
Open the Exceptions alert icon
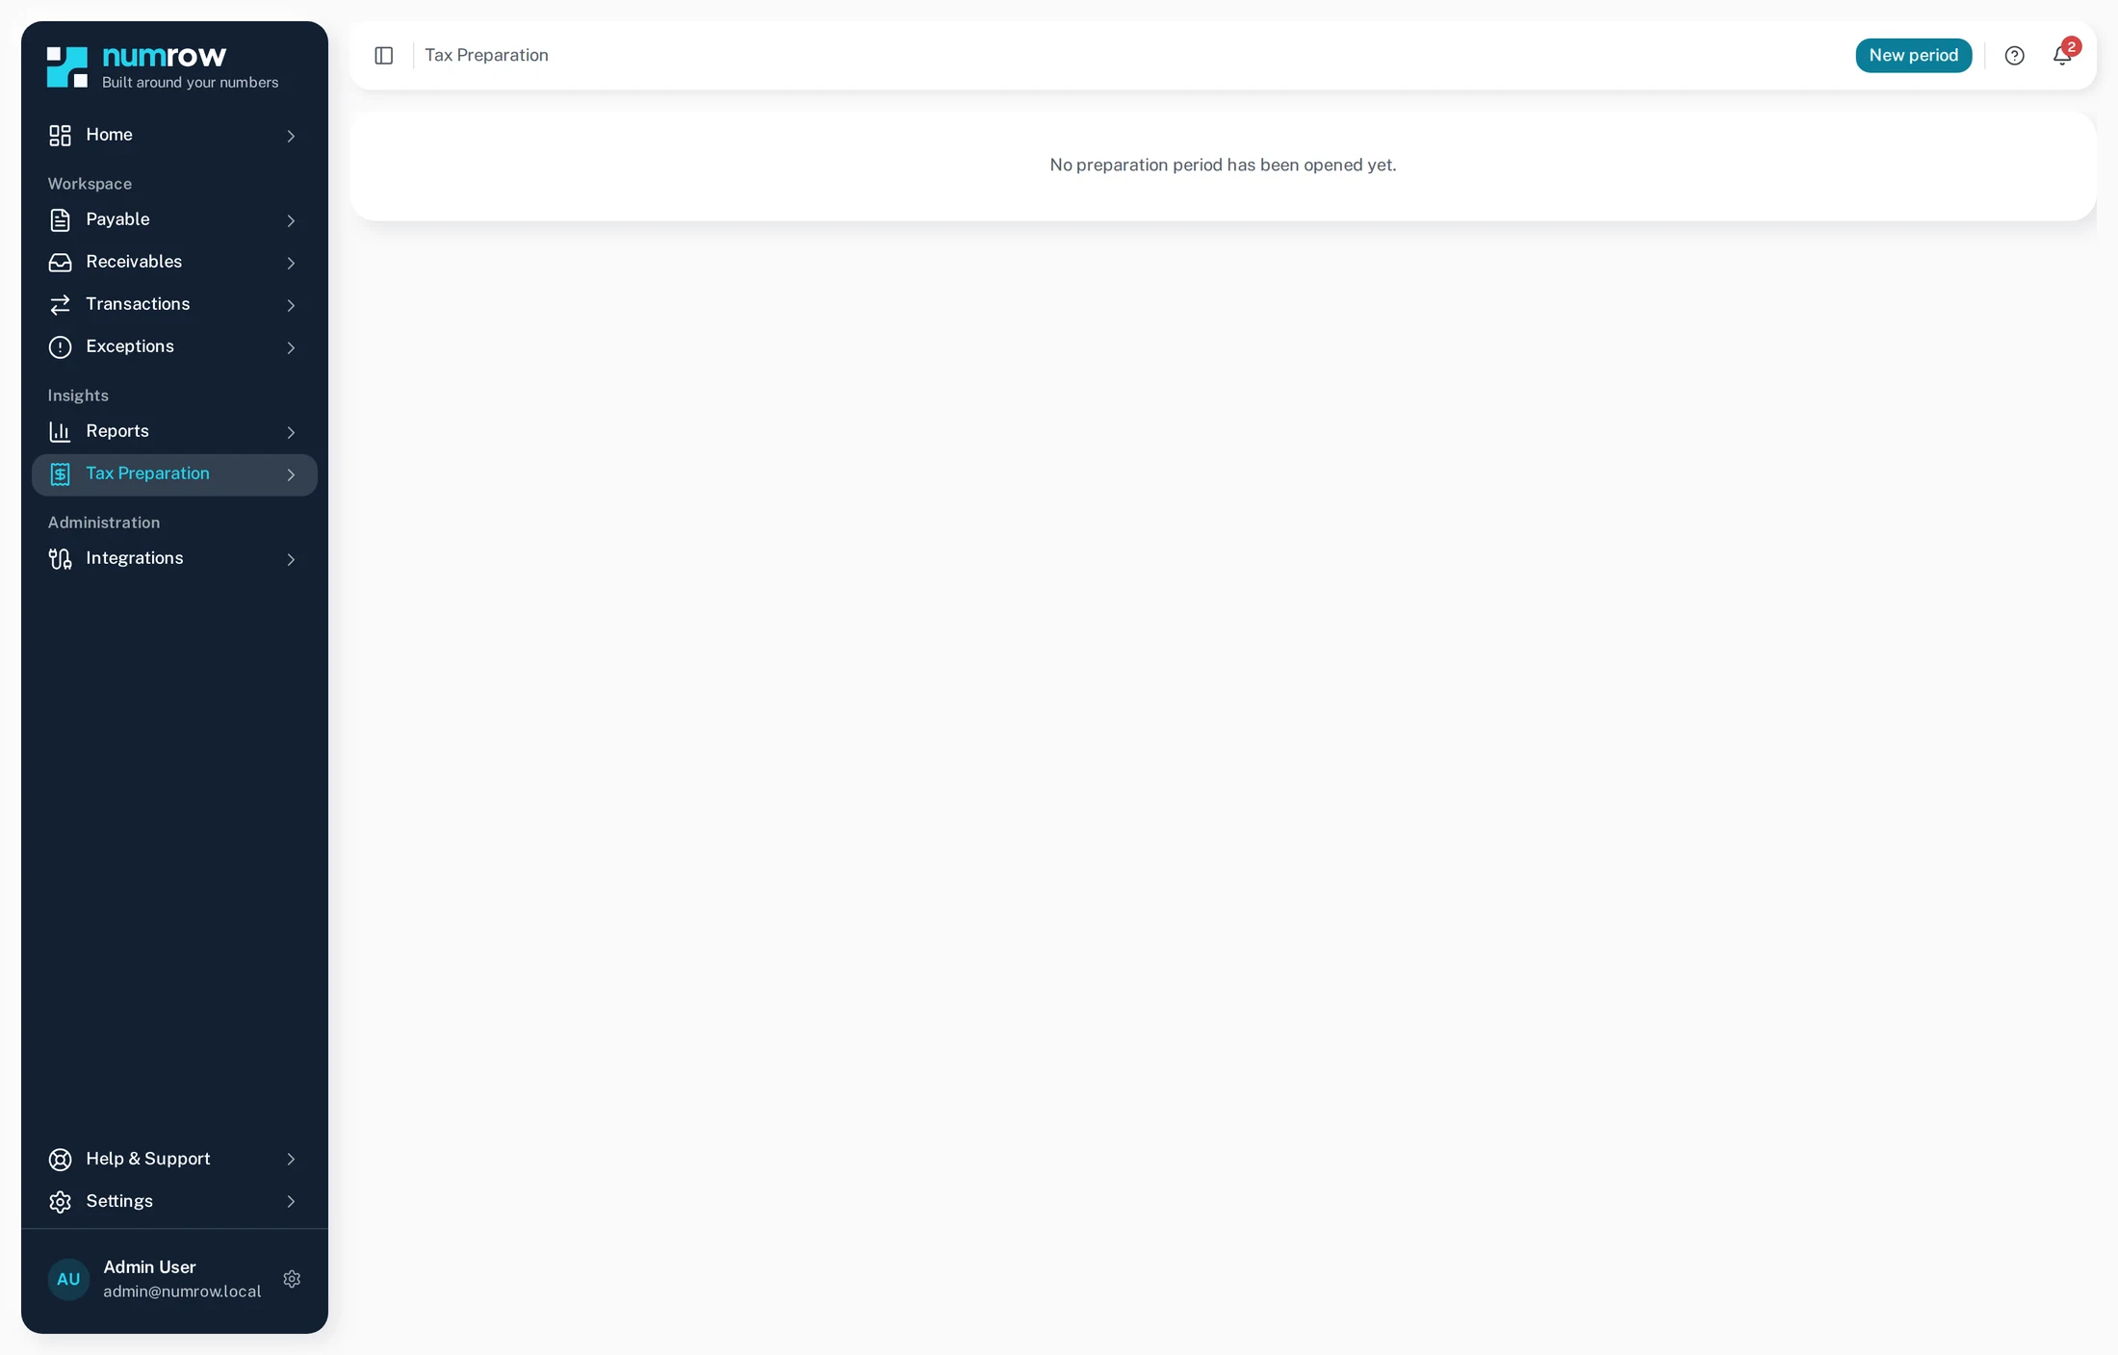60,347
